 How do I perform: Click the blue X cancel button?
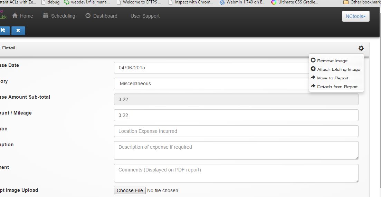pyautogui.click(x=18, y=30)
